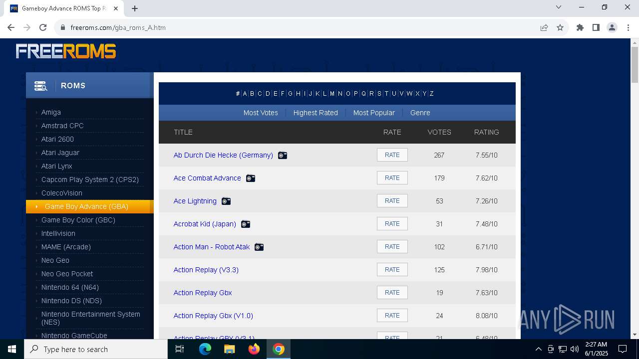Select Capcom Play System 2 (CPS2)
The image size is (639, 359).
coord(90,179)
